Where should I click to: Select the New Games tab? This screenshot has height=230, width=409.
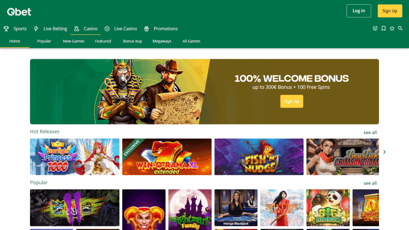(x=73, y=41)
